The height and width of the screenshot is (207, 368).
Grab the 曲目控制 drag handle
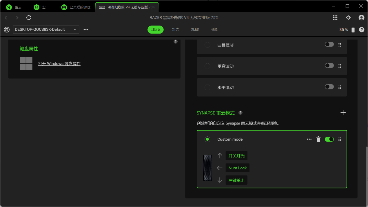[x=340, y=45]
